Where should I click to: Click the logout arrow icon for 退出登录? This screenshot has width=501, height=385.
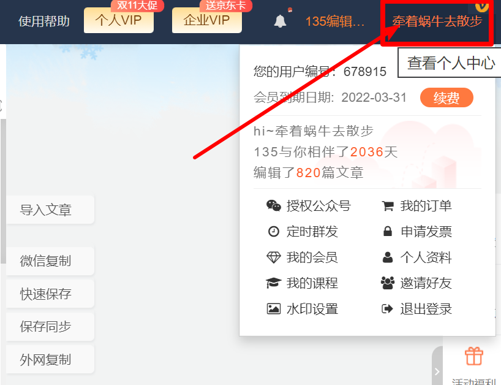click(x=387, y=309)
